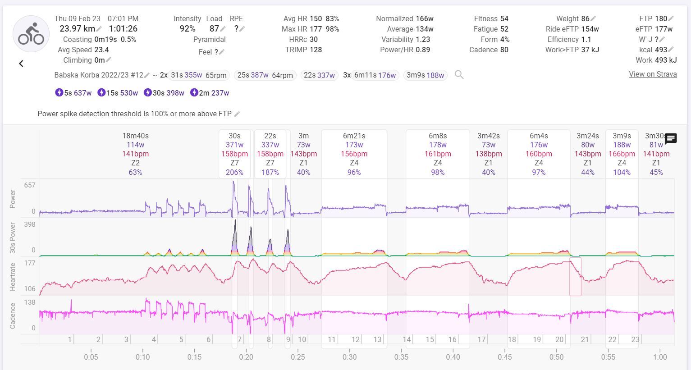
Task: Select the 25s 387w 64rpm interval chip
Action: point(265,75)
